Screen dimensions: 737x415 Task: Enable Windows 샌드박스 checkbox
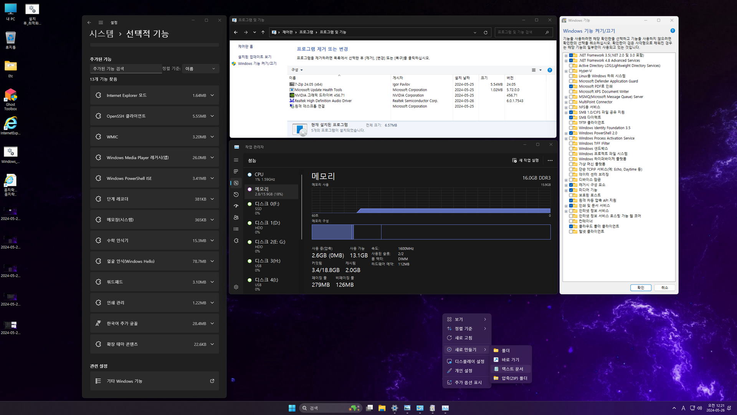click(x=571, y=149)
